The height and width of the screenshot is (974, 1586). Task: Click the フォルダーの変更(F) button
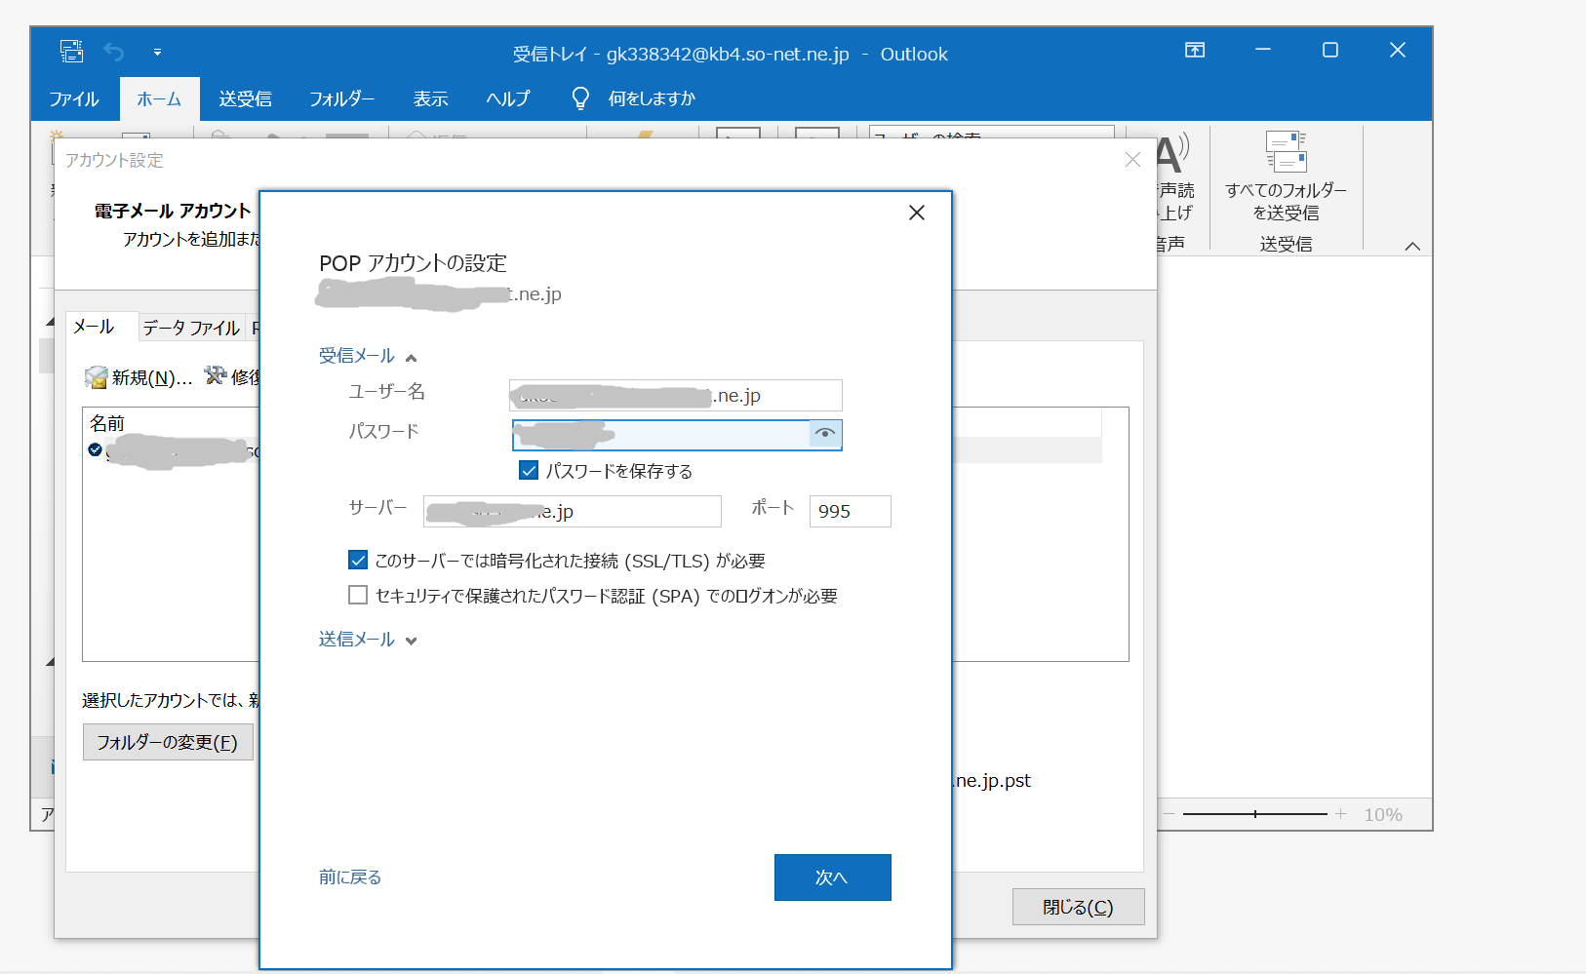point(168,742)
